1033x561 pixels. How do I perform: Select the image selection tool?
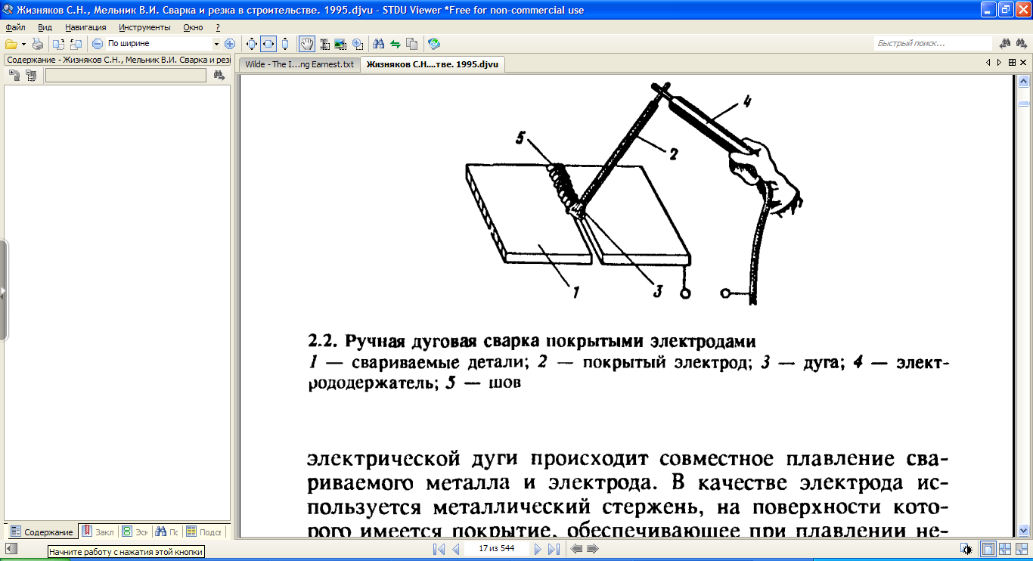(x=340, y=44)
